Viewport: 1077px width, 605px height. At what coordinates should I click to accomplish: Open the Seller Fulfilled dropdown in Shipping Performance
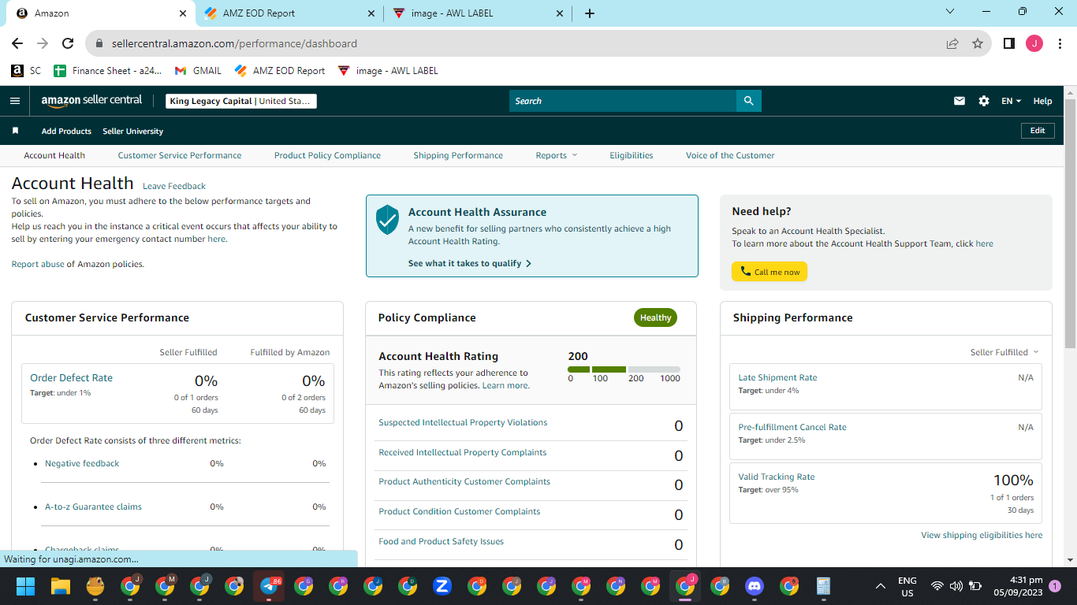1004,352
